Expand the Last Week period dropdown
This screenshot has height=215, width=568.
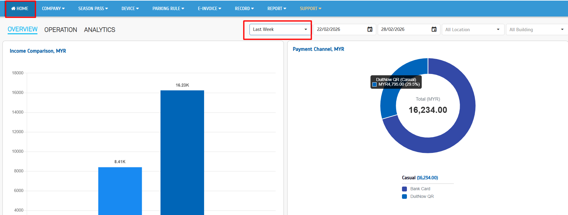click(x=280, y=29)
